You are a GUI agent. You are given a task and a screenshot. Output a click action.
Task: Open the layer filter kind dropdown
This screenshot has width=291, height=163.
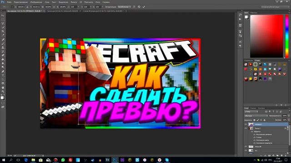[251, 112]
